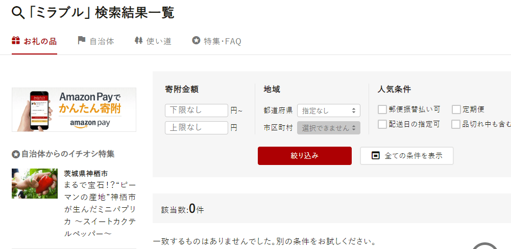The height and width of the screenshot is (249, 511).
Task: Click the 全ての条件を表示 button
Action: (407, 156)
